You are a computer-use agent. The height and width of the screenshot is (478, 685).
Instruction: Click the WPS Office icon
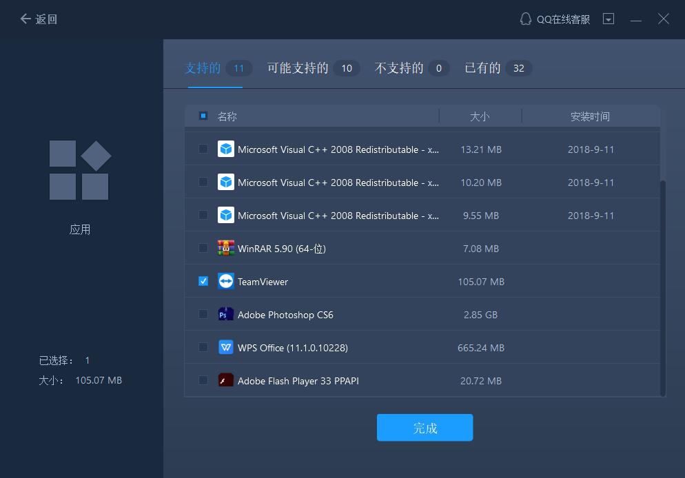tap(226, 347)
